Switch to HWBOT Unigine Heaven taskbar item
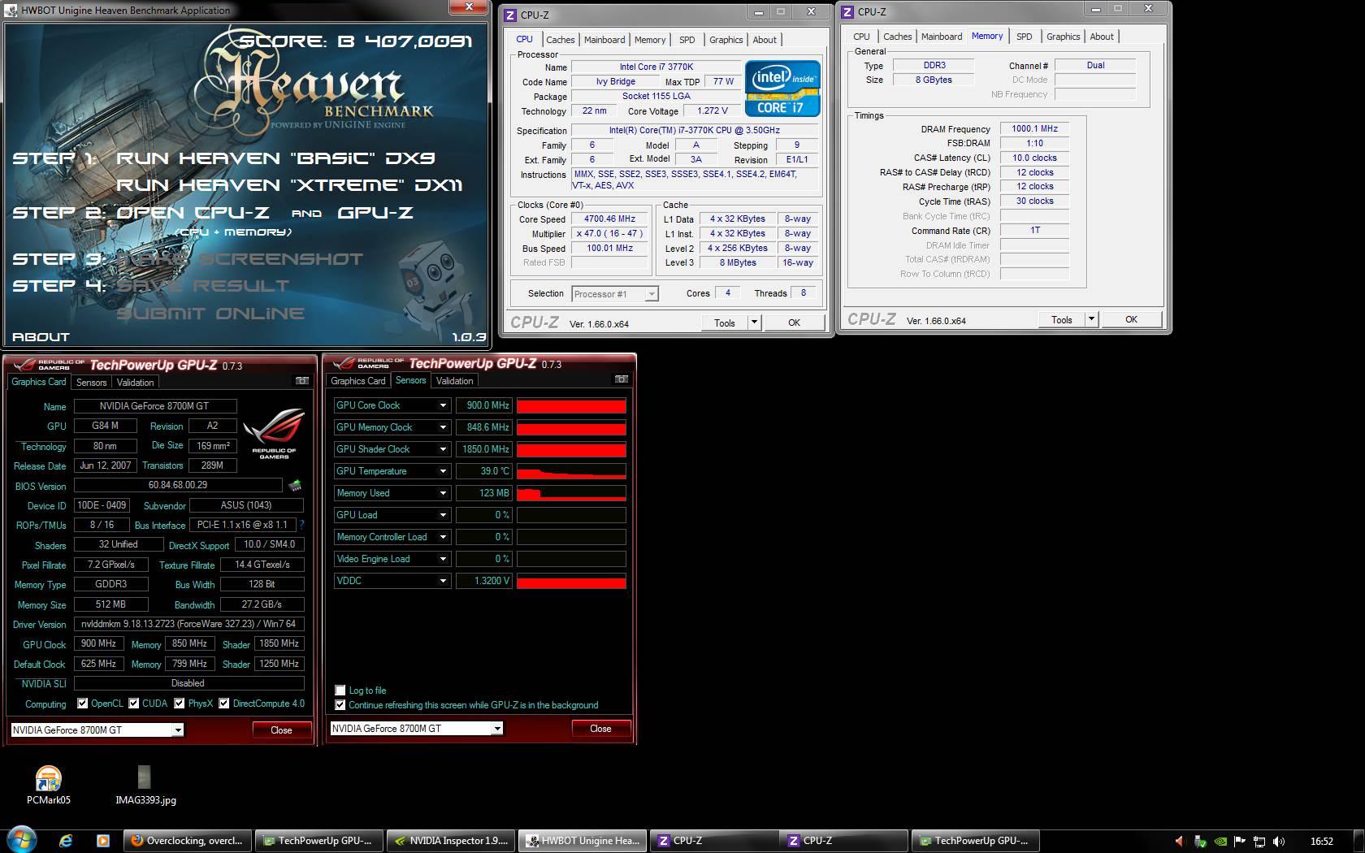The height and width of the screenshot is (853, 1365). click(583, 841)
